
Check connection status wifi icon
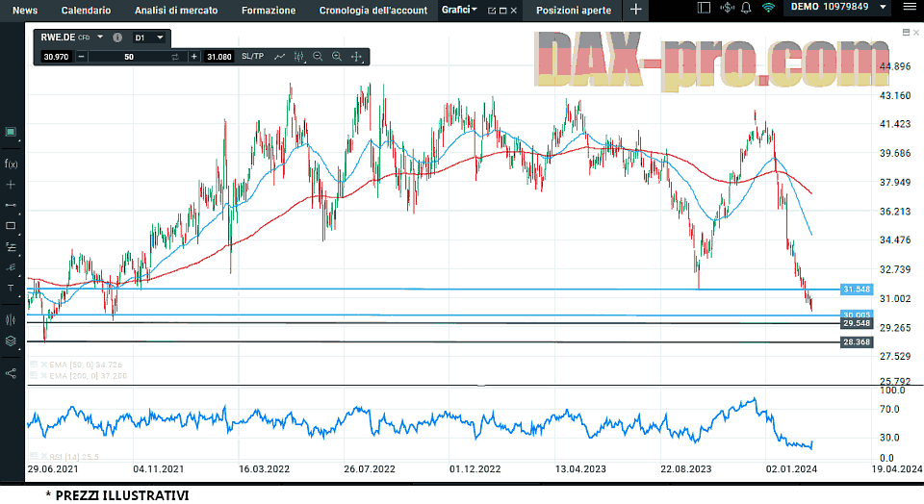(x=768, y=8)
